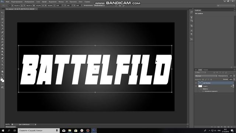
Task: Select the Свойства panel tab
Action: [x=198, y=10]
